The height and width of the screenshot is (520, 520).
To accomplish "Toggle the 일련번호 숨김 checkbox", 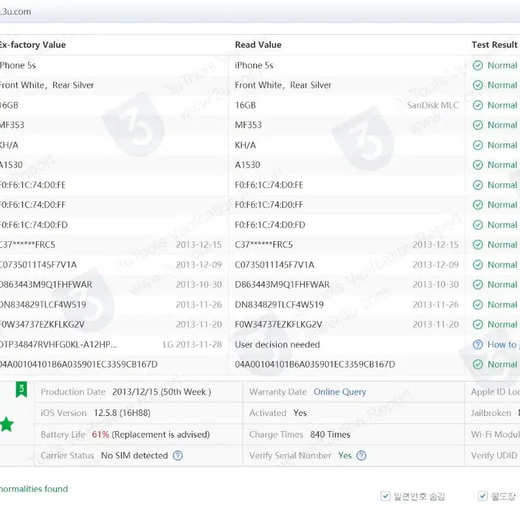I will click(x=385, y=496).
